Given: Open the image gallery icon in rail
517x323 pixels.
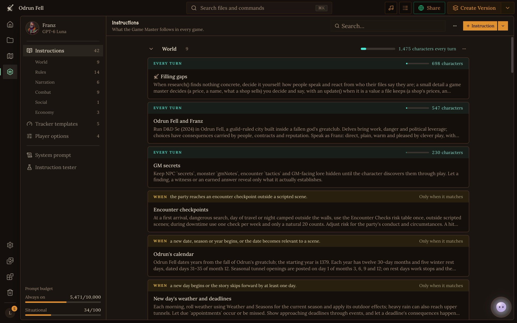Looking at the screenshot, I should (10, 261).
